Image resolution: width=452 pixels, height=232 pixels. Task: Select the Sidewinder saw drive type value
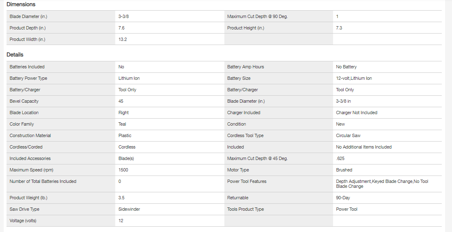point(129,209)
